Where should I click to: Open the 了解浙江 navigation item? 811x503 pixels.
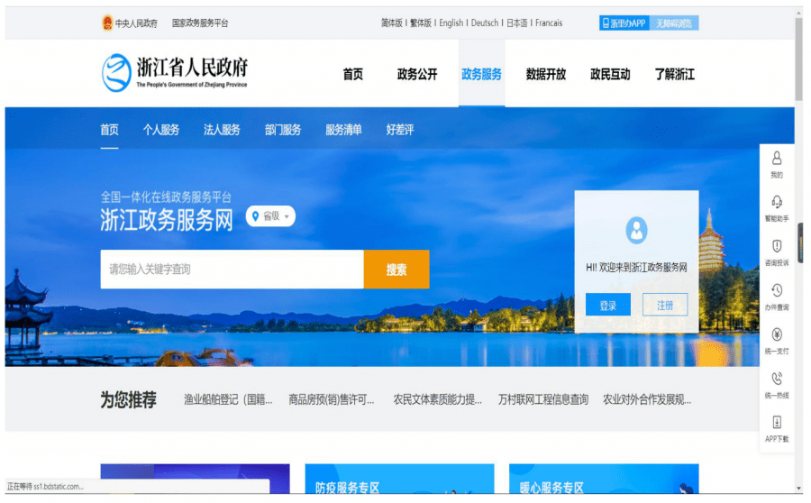(x=674, y=74)
